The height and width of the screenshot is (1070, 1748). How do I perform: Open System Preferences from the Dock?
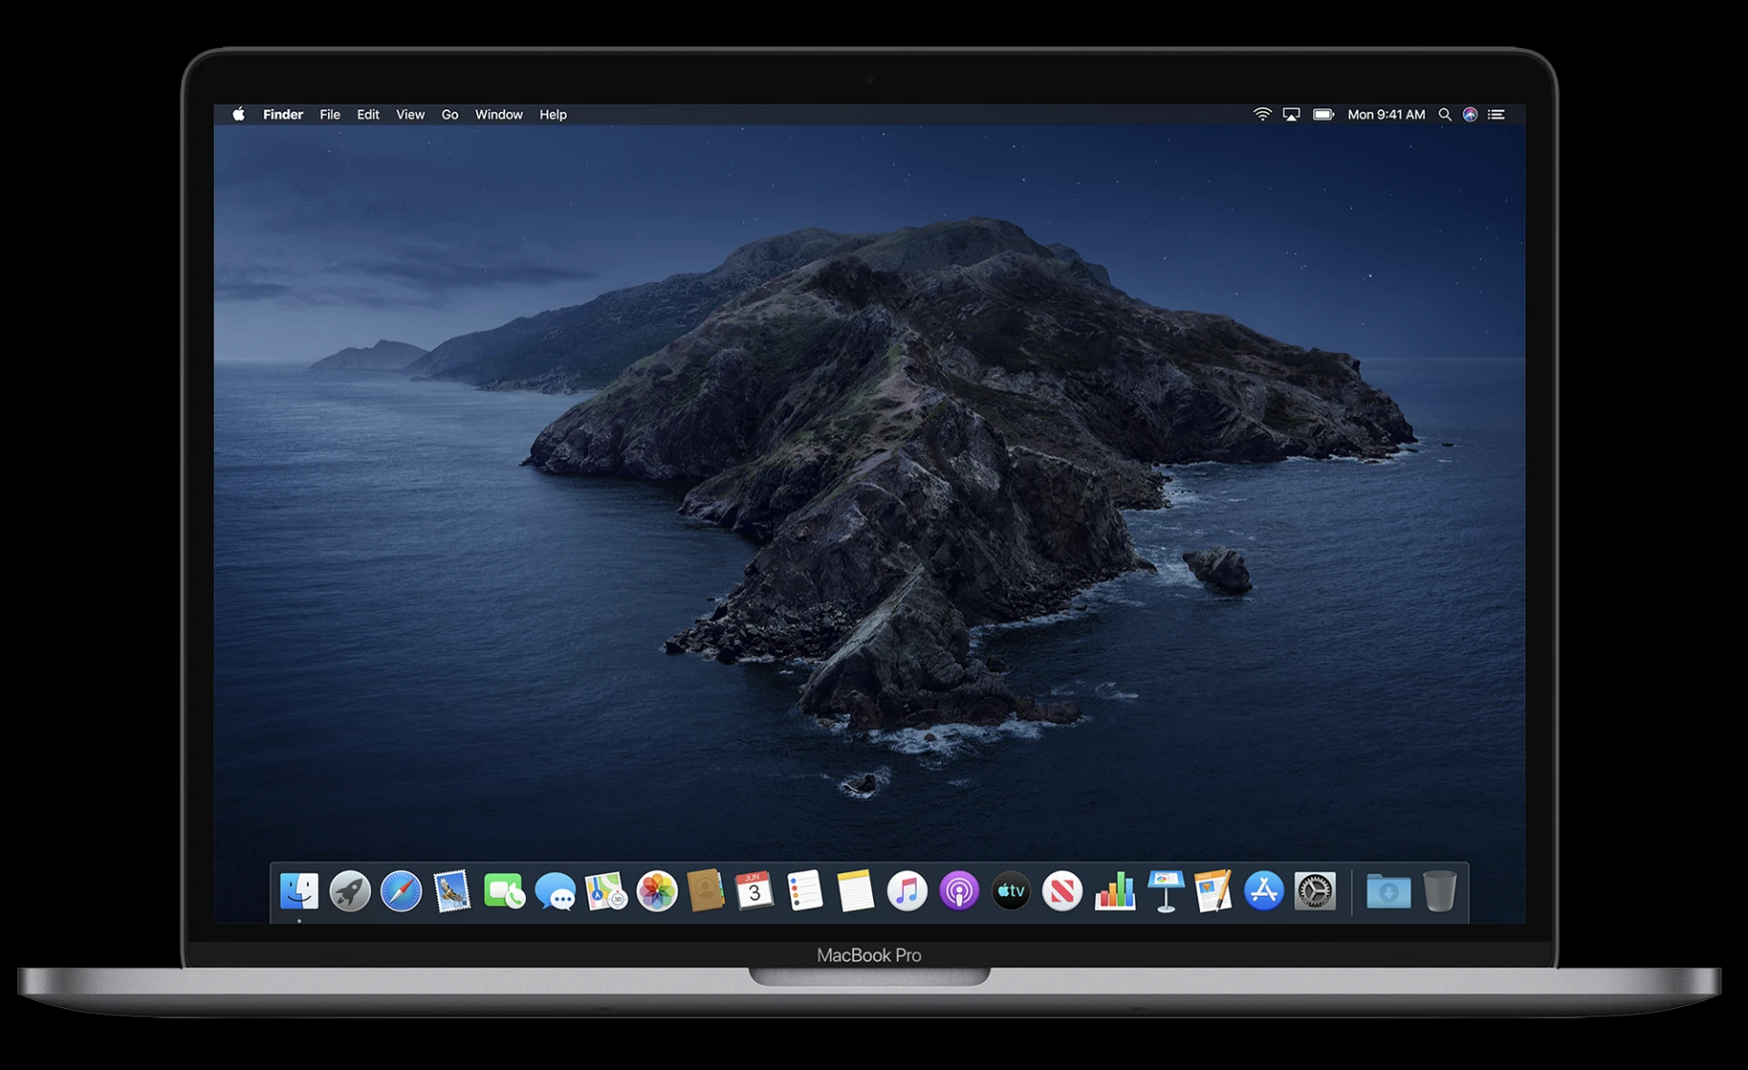[x=1316, y=892]
